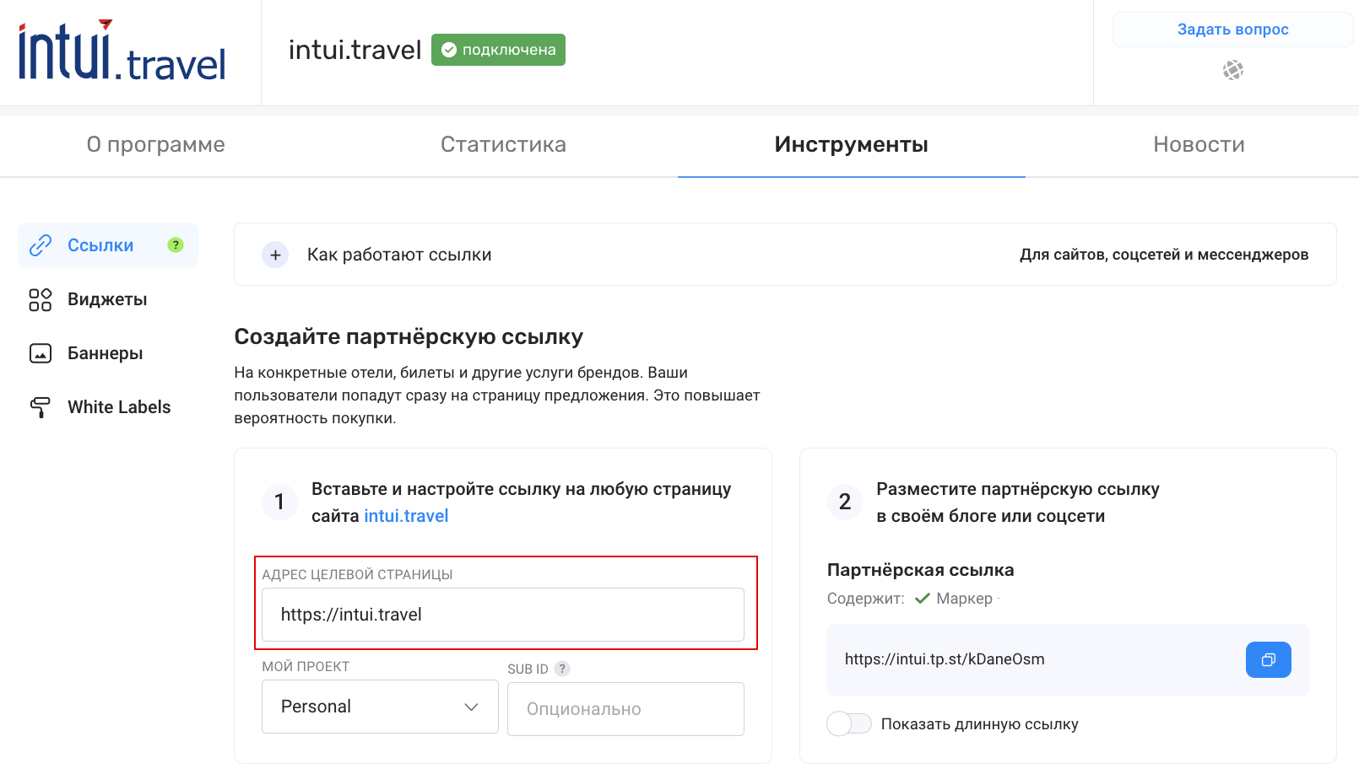Screen dimensions: 1359x774
Task: Toggle Показать длинную ссылку switch
Action: coord(849,723)
